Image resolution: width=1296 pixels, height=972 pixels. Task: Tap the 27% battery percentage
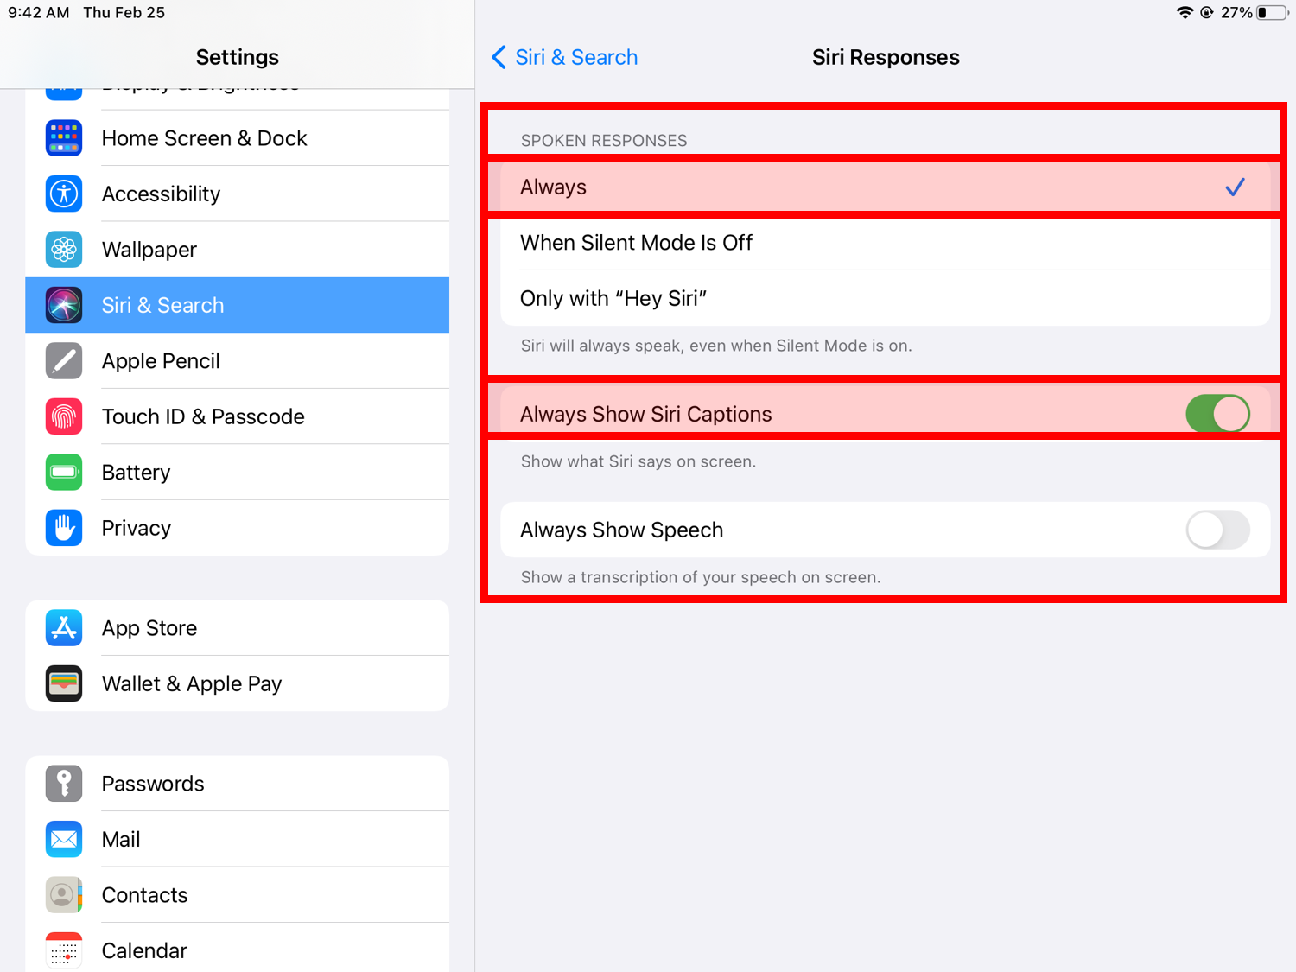[1236, 13]
